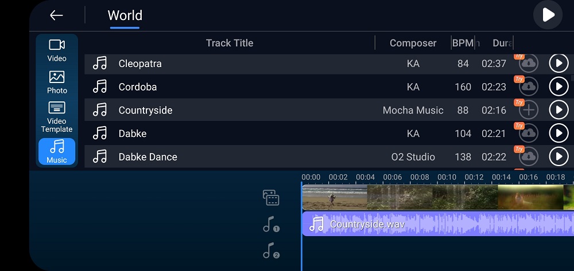The width and height of the screenshot is (574, 271).
Task: Preview the Cleopatra track
Action: (559, 64)
